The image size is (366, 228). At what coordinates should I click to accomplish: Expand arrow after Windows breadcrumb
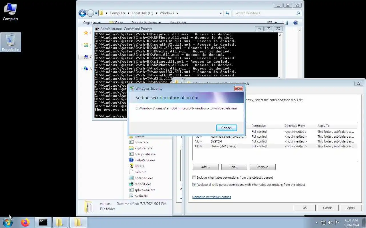[177, 13]
